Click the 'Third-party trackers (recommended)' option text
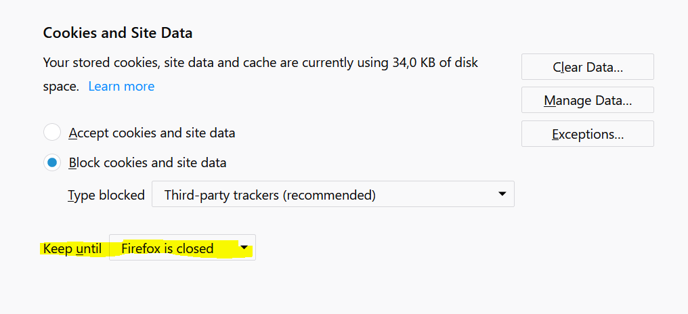 pyautogui.click(x=270, y=195)
